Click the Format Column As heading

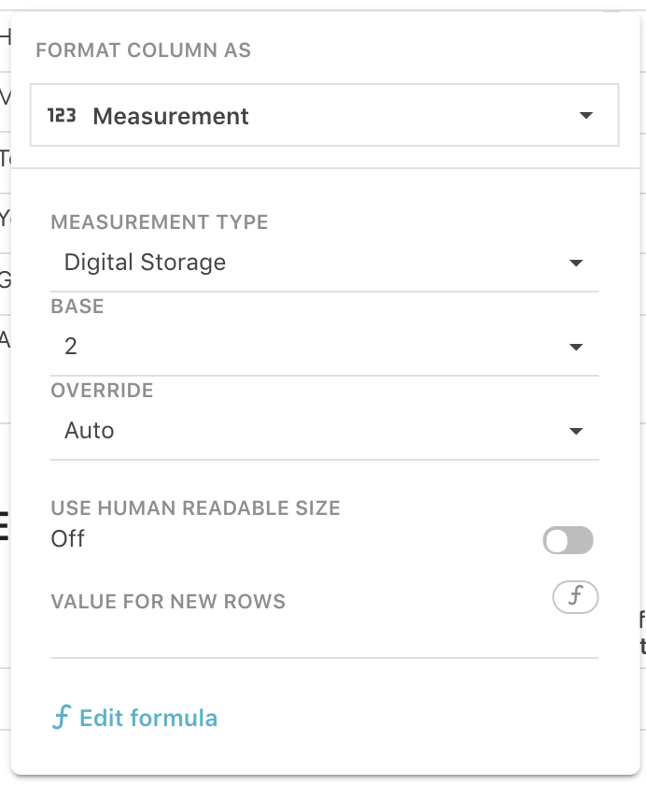pyautogui.click(x=143, y=50)
